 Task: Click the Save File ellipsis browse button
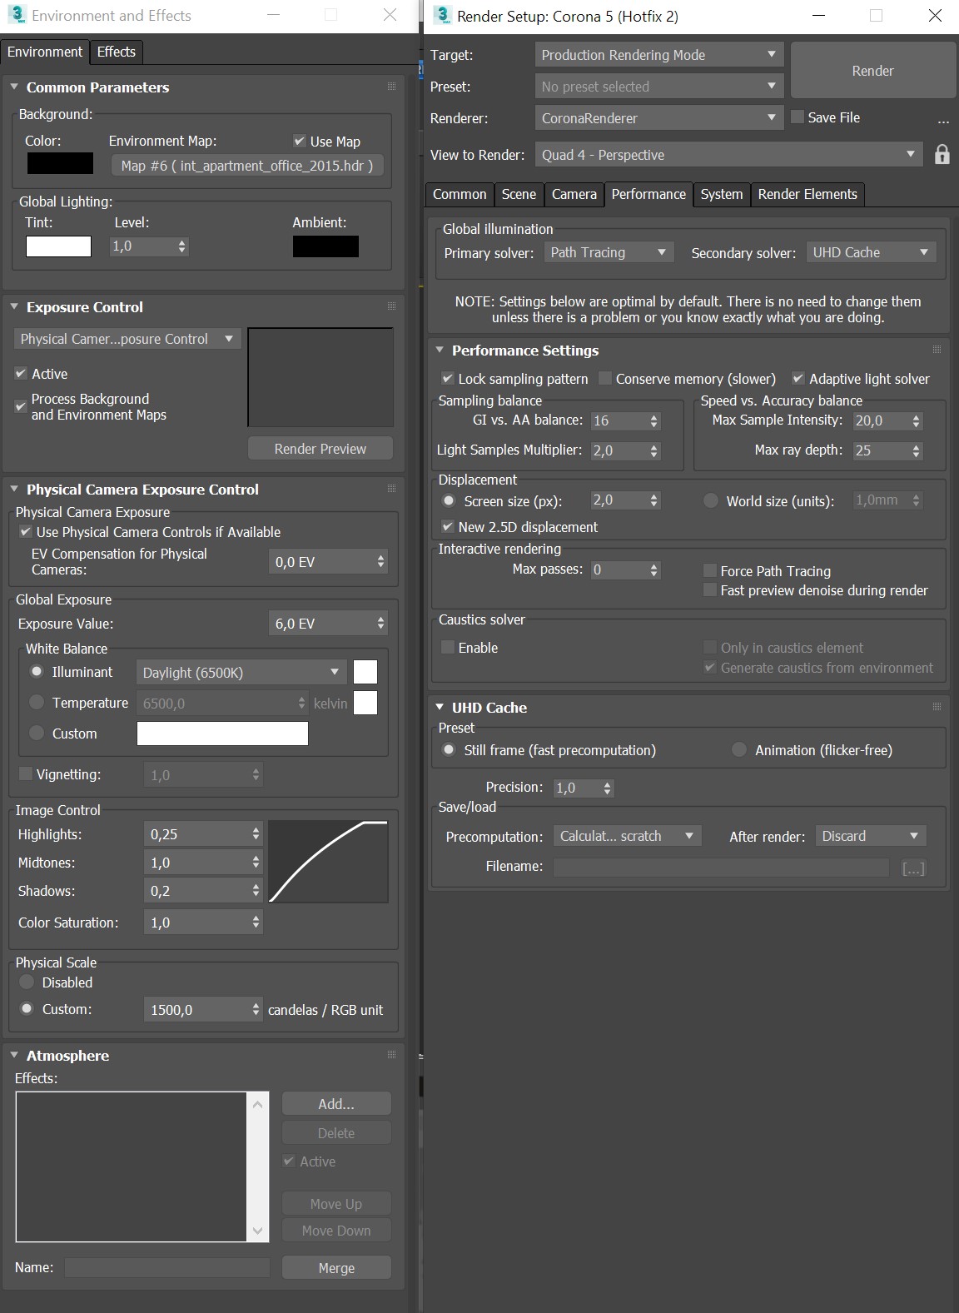click(942, 120)
